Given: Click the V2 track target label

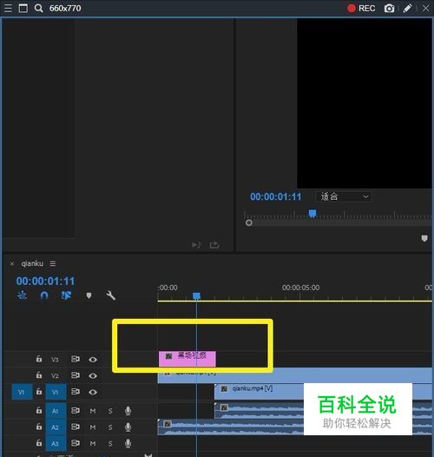Looking at the screenshot, I should coord(55,375).
